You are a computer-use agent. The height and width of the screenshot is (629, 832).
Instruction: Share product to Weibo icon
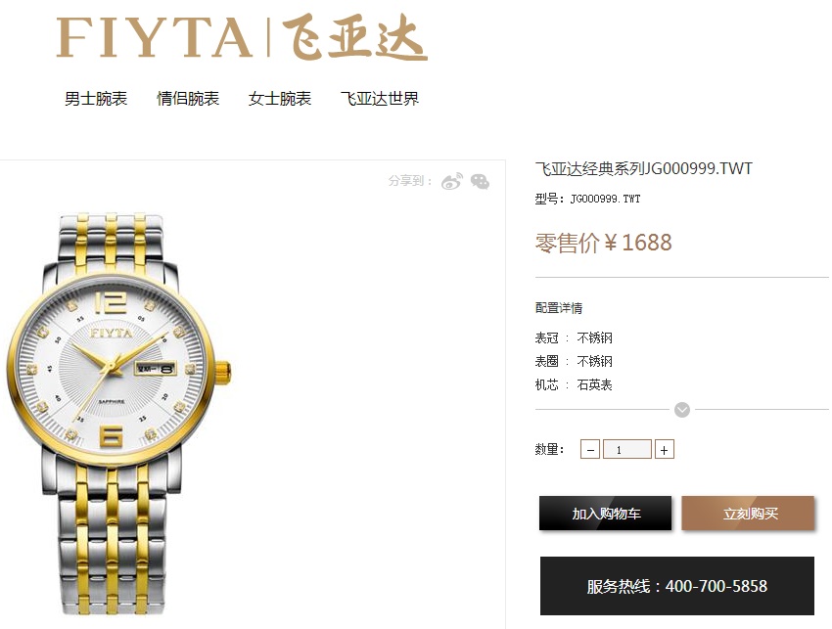point(452,181)
